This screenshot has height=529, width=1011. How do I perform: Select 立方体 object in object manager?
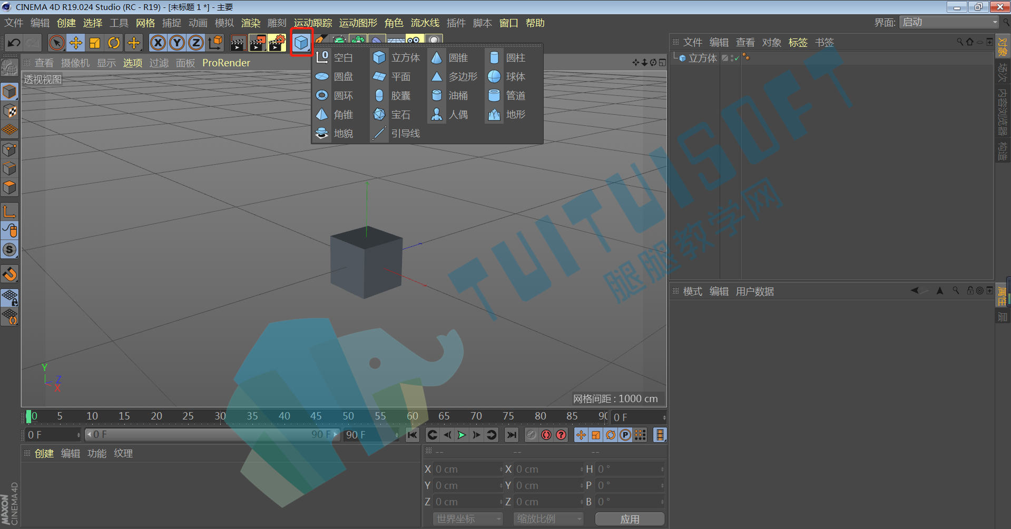tap(703, 58)
